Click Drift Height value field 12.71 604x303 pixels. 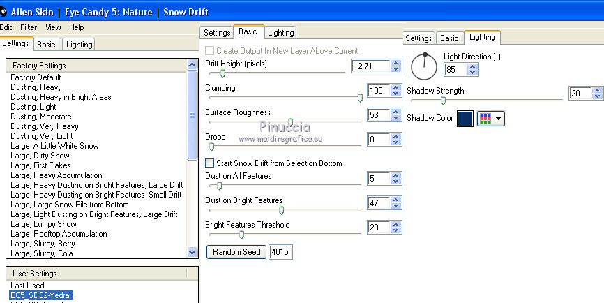click(370, 66)
